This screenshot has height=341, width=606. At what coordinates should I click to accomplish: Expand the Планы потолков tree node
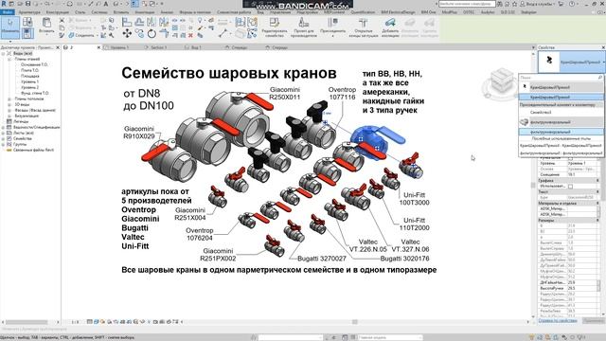click(x=9, y=99)
